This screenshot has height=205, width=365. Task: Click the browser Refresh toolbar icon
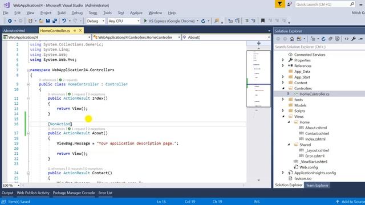pyautogui.click(x=203, y=21)
